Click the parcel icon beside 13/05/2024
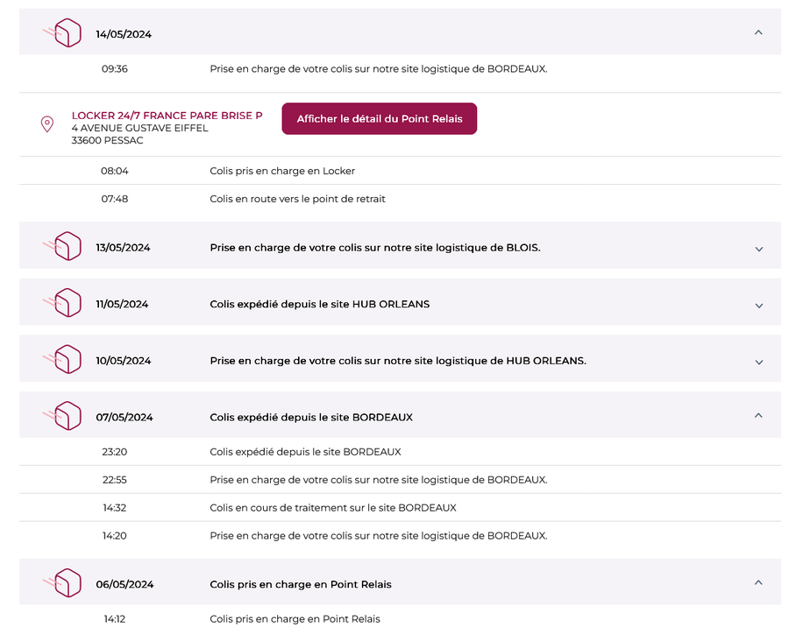The height and width of the screenshot is (634, 789). click(64, 247)
